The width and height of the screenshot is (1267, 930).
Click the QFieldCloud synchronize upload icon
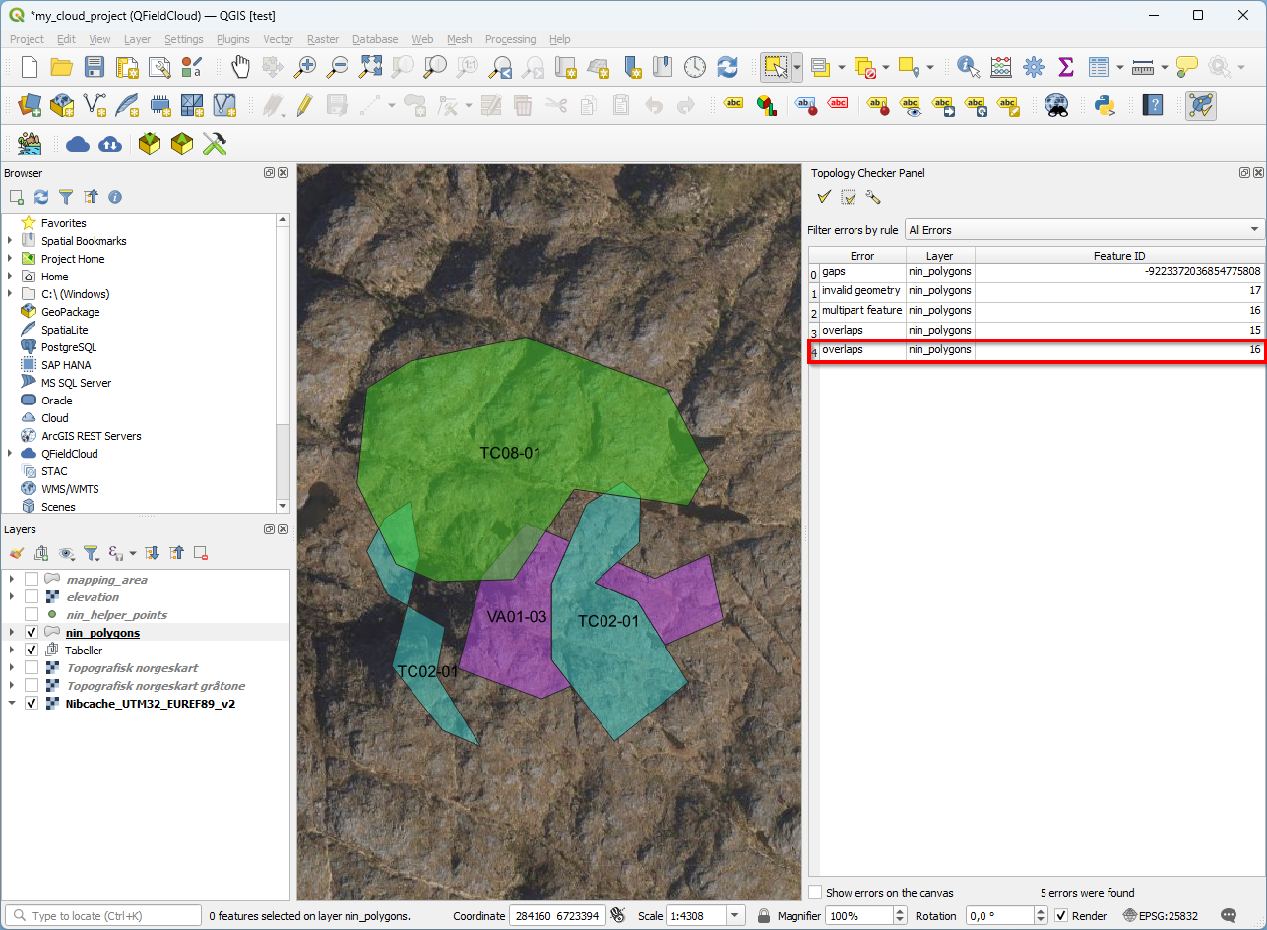click(110, 144)
